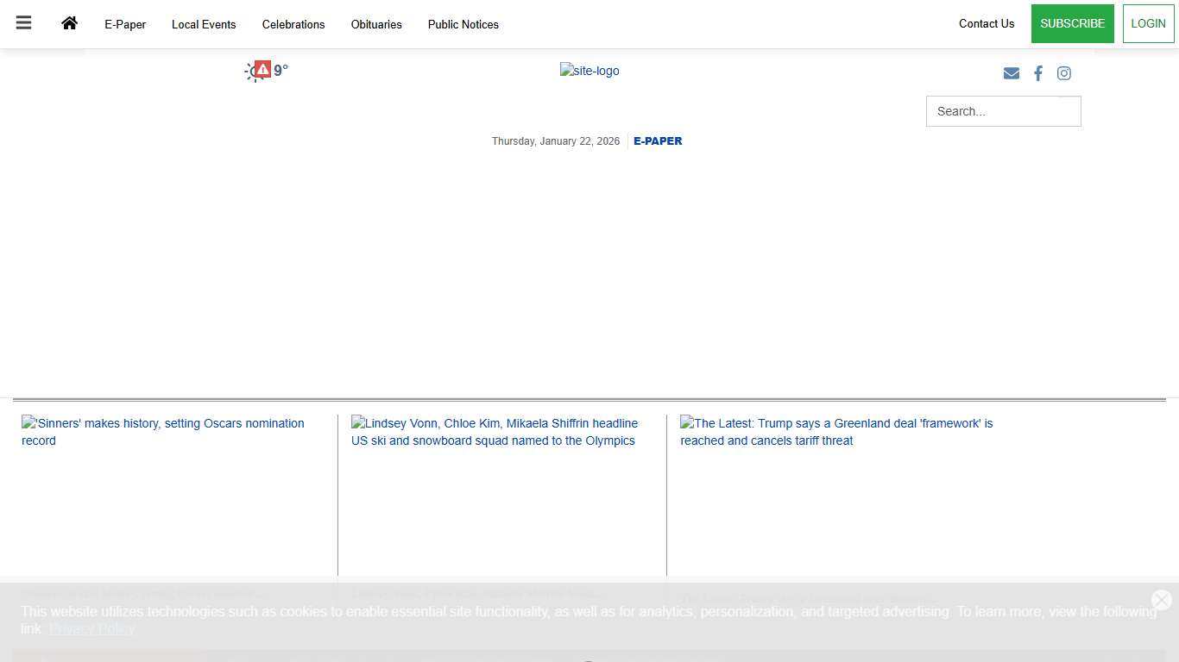
Task: View the Local Events page
Action: [x=204, y=24]
